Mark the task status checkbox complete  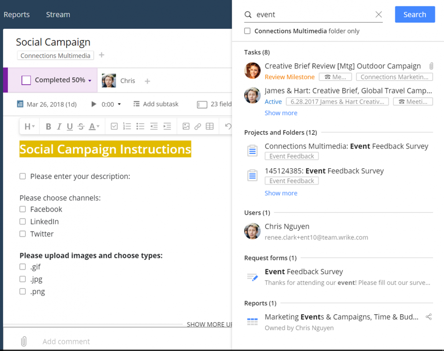[x=26, y=80]
